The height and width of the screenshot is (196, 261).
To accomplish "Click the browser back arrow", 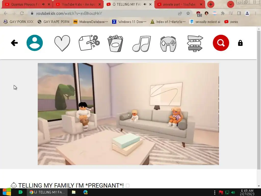I will [x=6, y=13].
